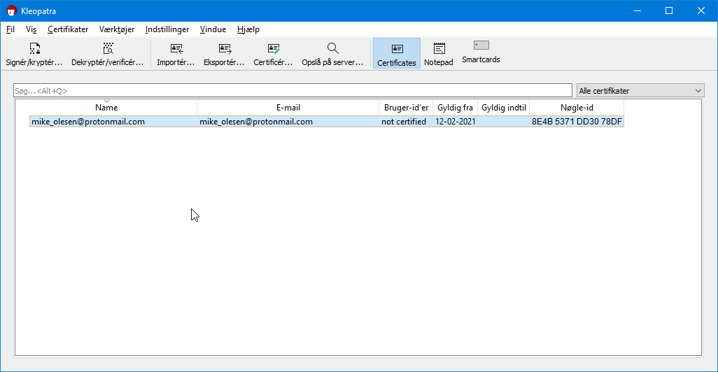Sort by the E-mail column header
The image size is (718, 372).
click(288, 108)
